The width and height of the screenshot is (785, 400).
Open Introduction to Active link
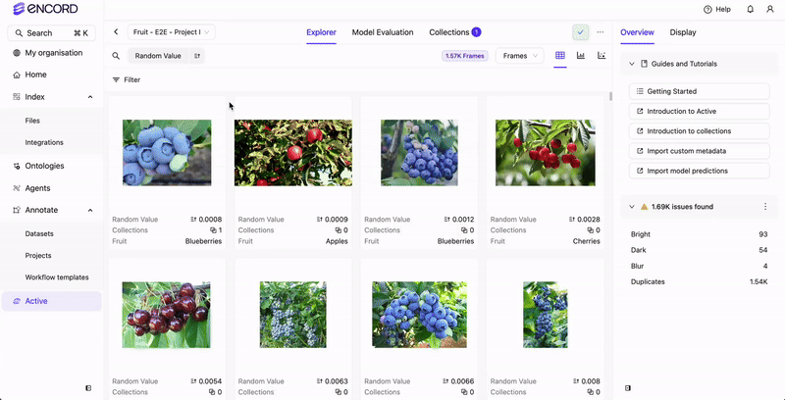point(699,111)
